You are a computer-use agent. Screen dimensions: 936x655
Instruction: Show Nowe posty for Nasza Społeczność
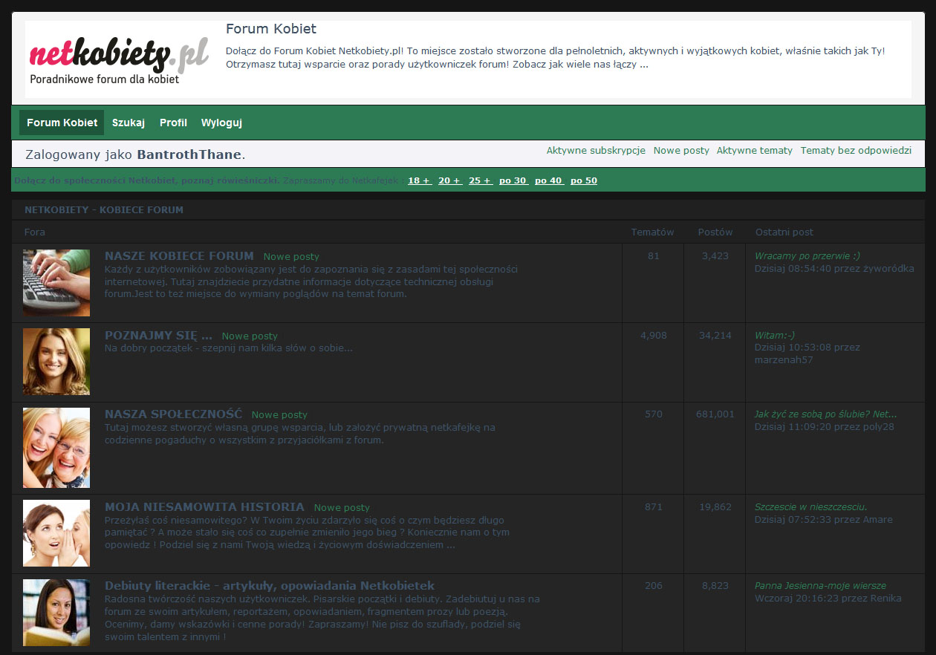tap(279, 415)
